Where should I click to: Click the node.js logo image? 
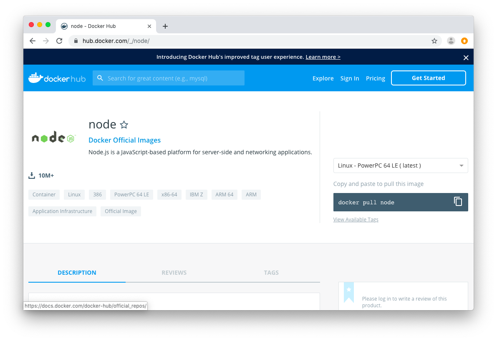(x=53, y=138)
